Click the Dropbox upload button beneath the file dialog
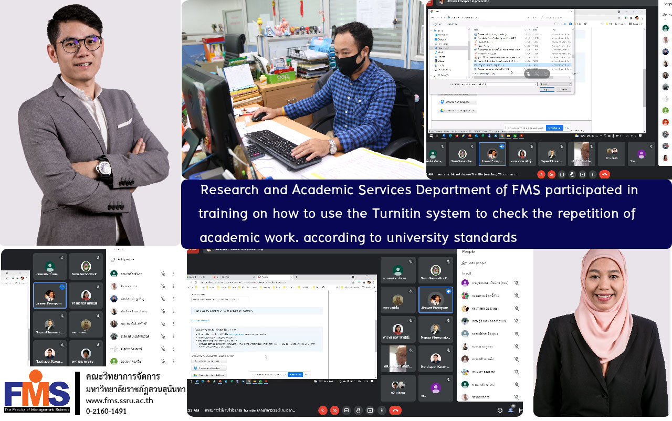 [x=457, y=102]
